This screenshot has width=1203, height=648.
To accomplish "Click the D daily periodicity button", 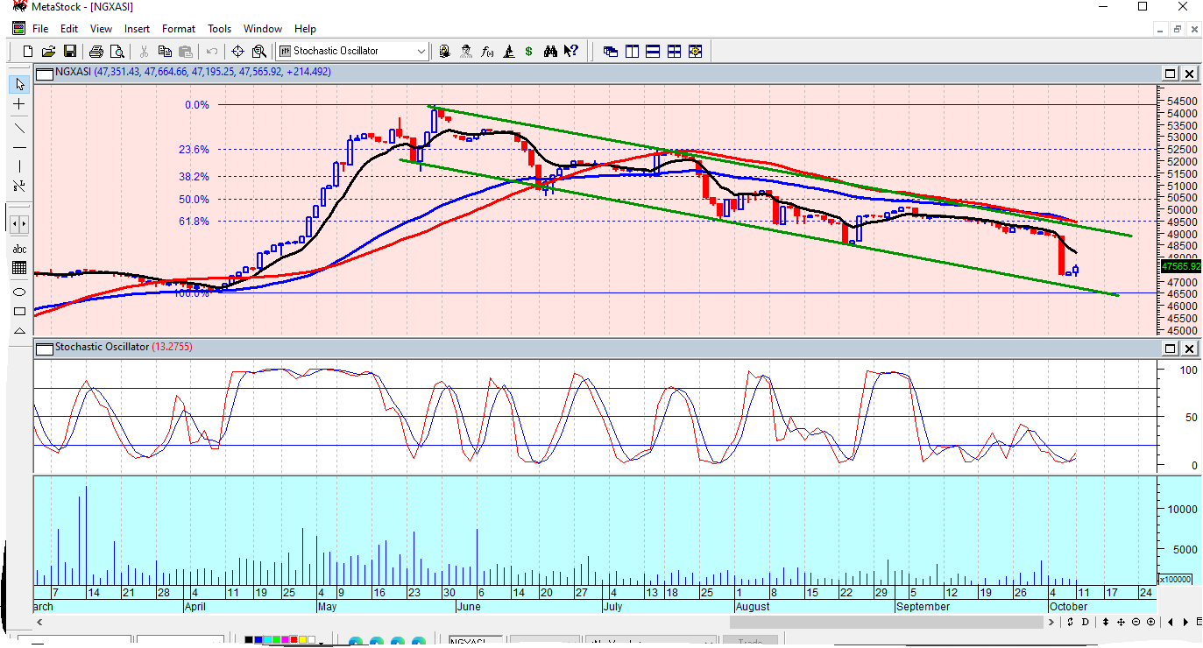I will click(1085, 622).
